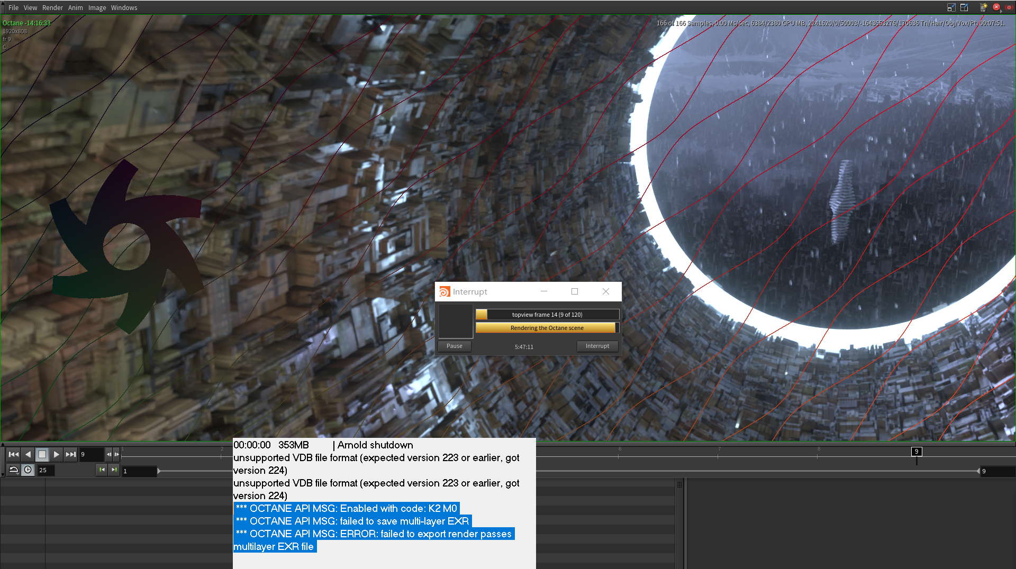Maximize the Interrupt dialog
This screenshot has height=569, width=1016.
(575, 291)
